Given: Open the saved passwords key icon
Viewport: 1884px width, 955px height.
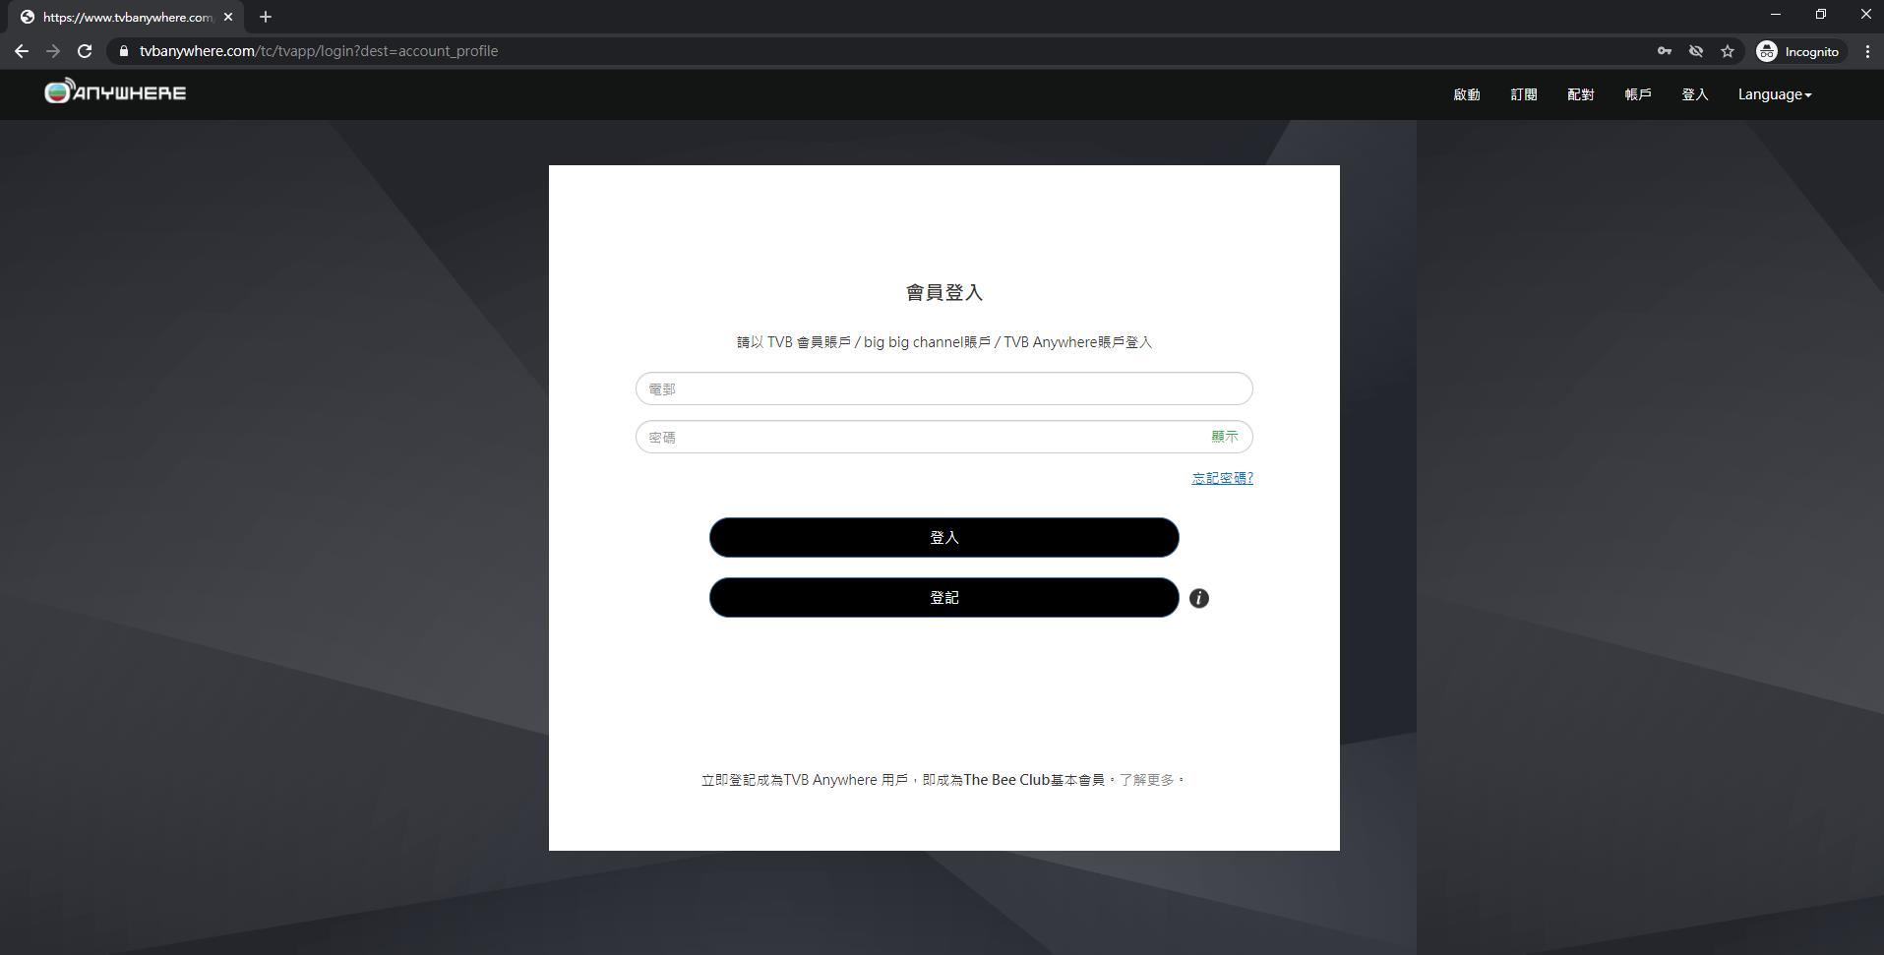Looking at the screenshot, I should pyautogui.click(x=1665, y=51).
